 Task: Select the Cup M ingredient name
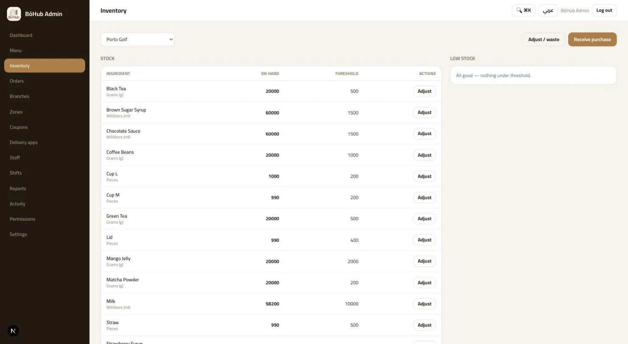pyautogui.click(x=113, y=195)
